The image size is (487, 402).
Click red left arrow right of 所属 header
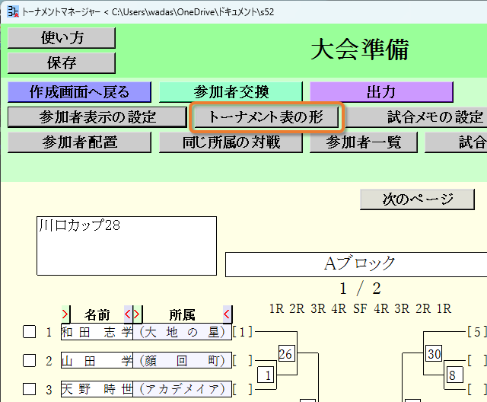[x=228, y=314]
